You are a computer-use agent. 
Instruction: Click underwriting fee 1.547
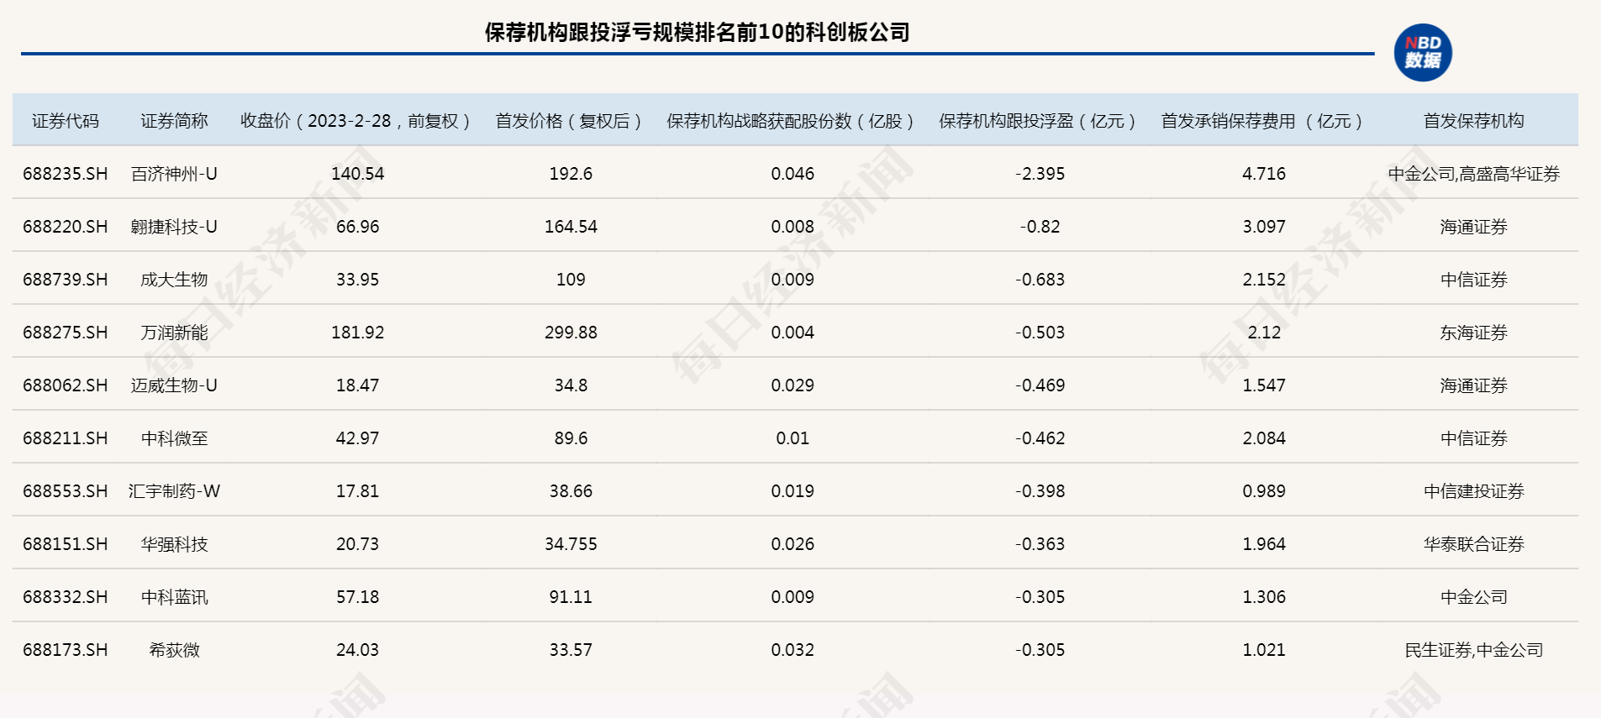pos(1264,385)
